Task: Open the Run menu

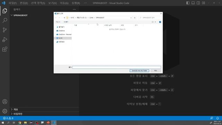Action: pos(76,3)
